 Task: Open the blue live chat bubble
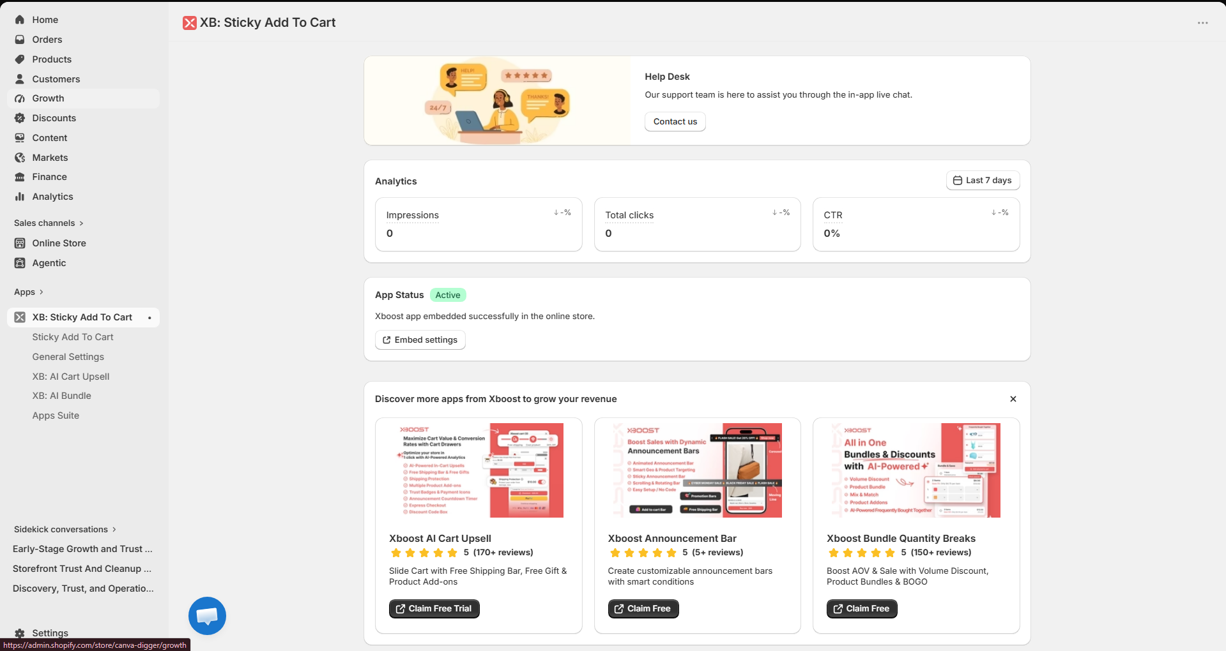pos(207,616)
